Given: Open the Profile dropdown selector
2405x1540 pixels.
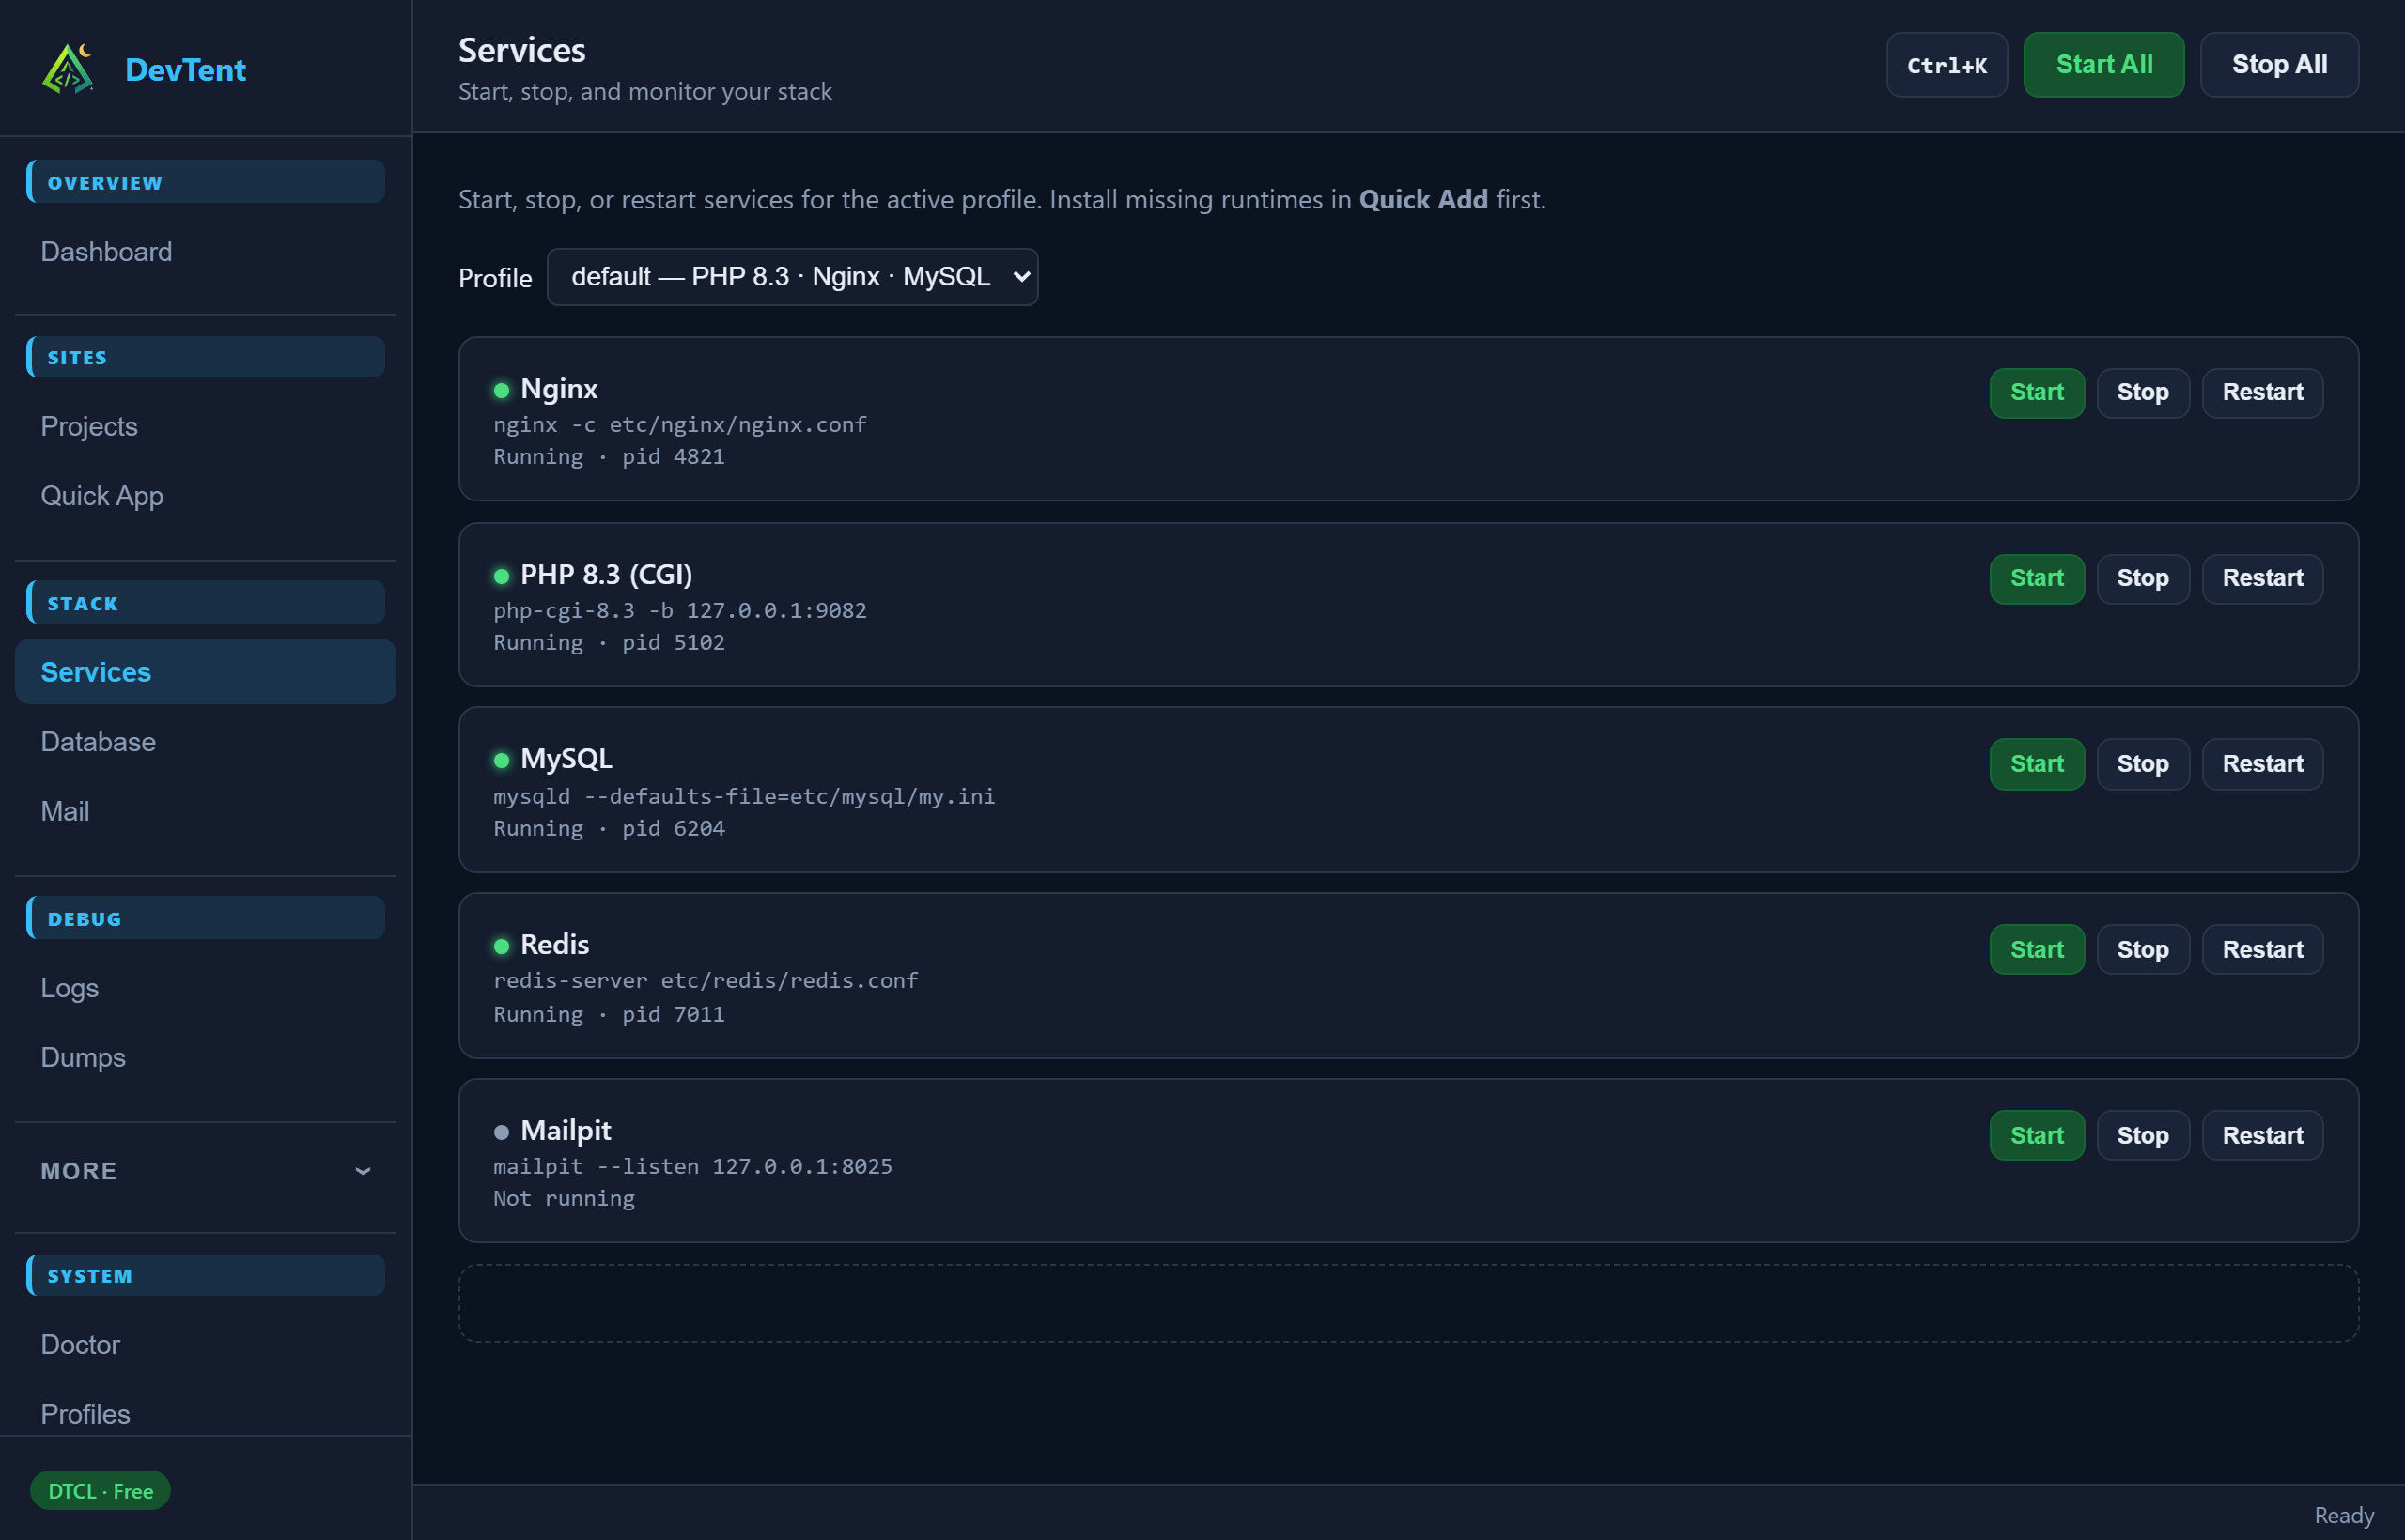Looking at the screenshot, I should (792, 277).
